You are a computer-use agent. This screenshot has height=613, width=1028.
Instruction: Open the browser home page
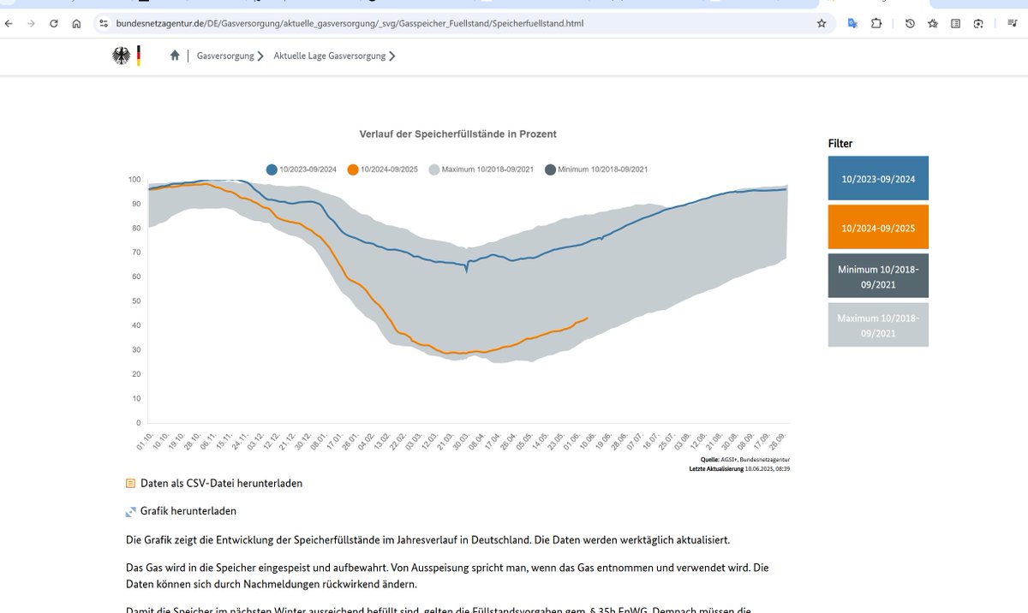[x=76, y=23]
